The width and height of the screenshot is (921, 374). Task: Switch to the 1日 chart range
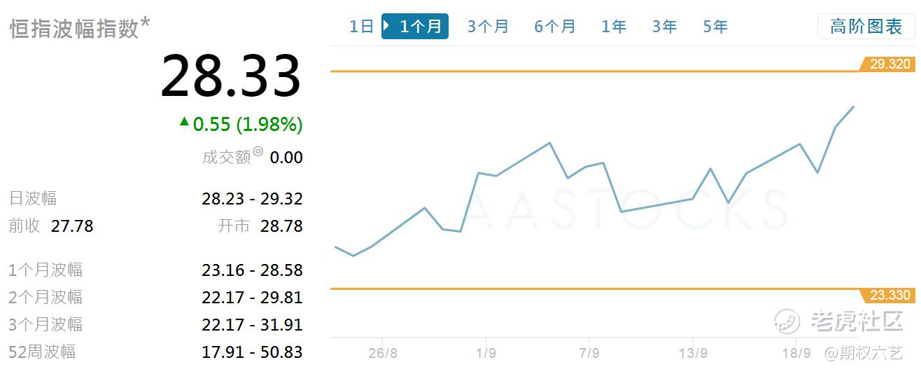click(361, 27)
